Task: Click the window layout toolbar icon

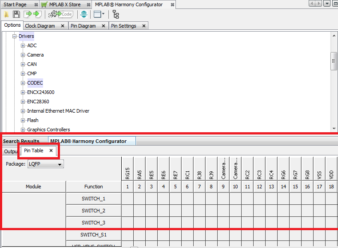Action: tap(98, 14)
